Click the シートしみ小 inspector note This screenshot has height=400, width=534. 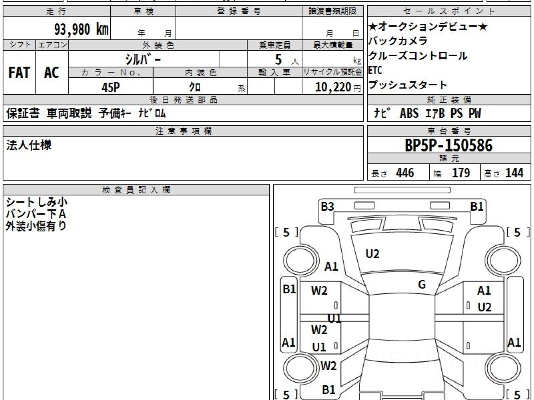(36, 203)
